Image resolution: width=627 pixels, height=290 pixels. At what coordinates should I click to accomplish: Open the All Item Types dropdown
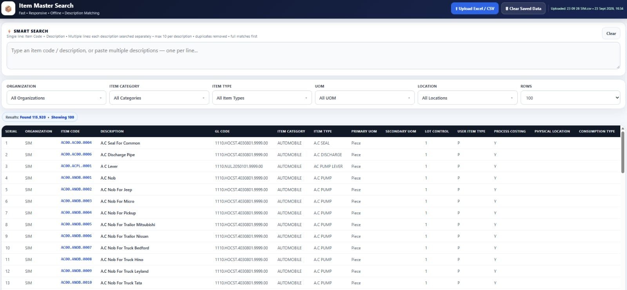click(262, 98)
